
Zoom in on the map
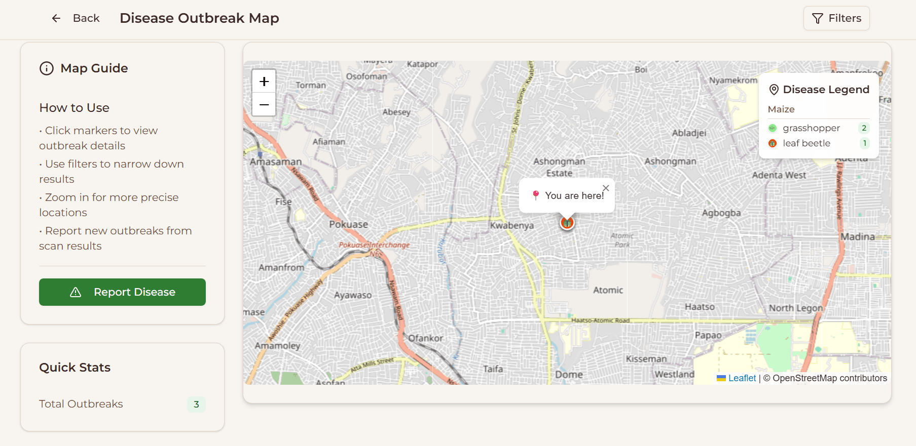[264, 82]
